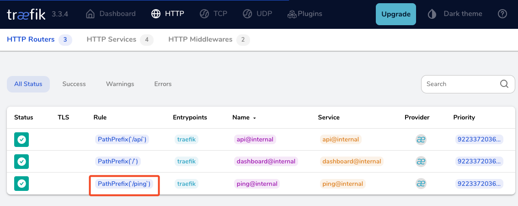Click the PathPrefix(`/ping`) rule

(x=124, y=184)
